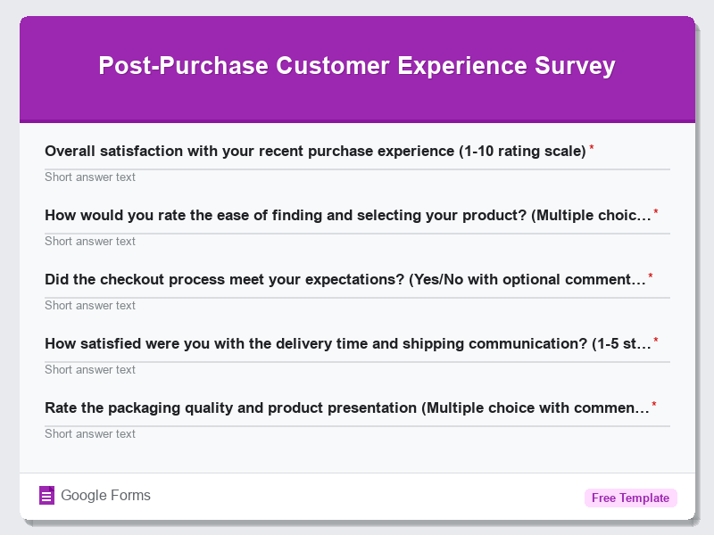The width and height of the screenshot is (714, 535).
Task: Click the Free Template button
Action: [631, 498]
